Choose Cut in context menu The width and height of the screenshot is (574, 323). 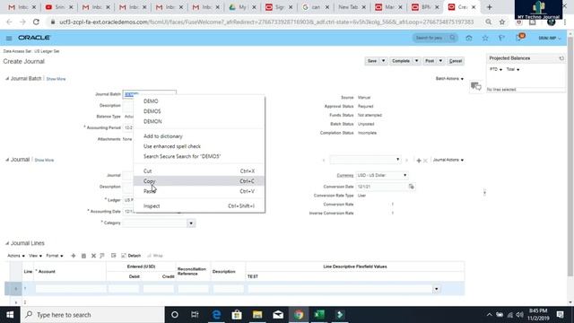(x=199, y=171)
